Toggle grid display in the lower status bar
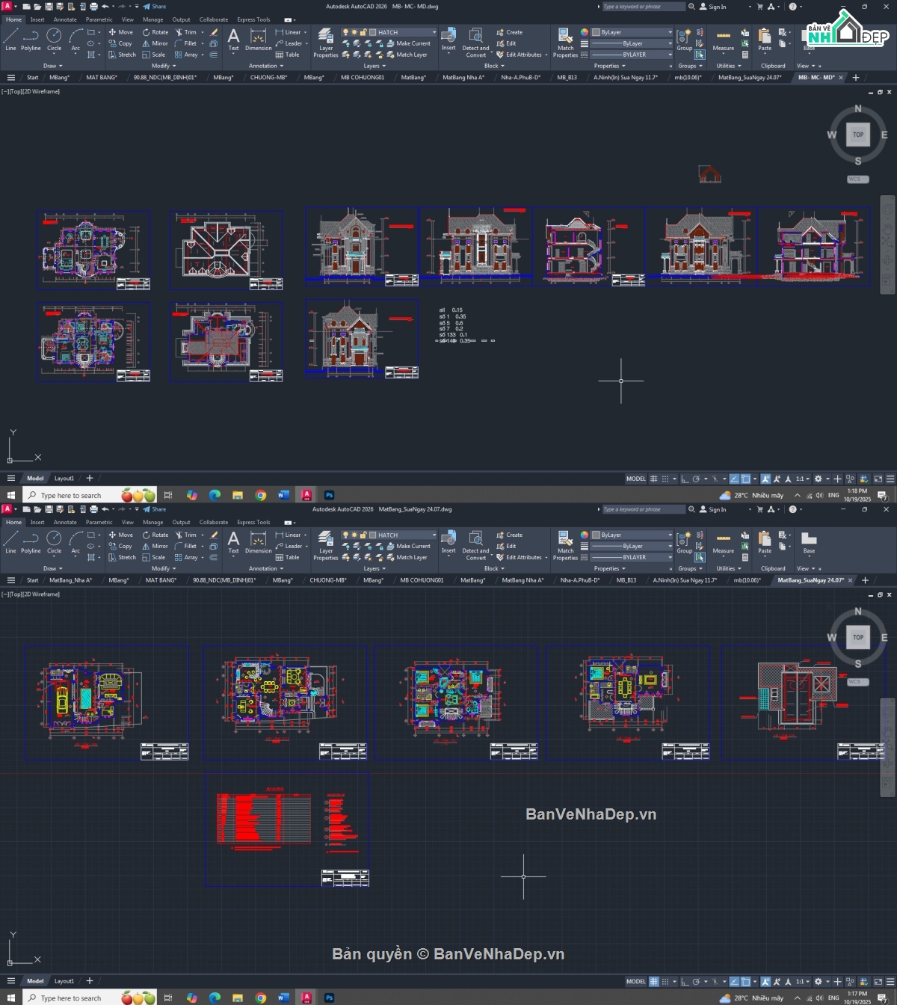Image resolution: width=897 pixels, height=1005 pixels. point(654,982)
